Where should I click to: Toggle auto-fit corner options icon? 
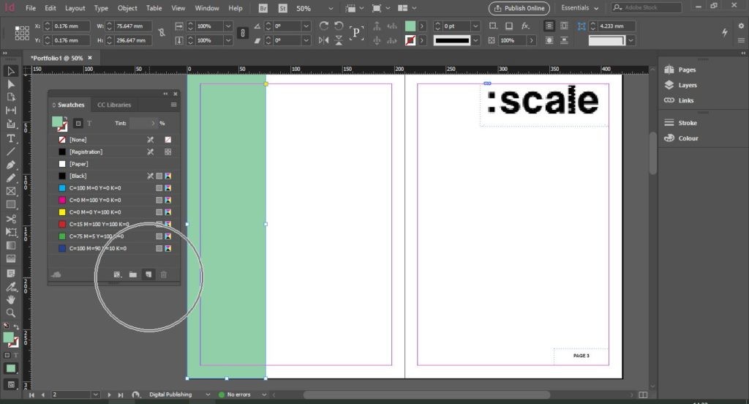pos(581,26)
